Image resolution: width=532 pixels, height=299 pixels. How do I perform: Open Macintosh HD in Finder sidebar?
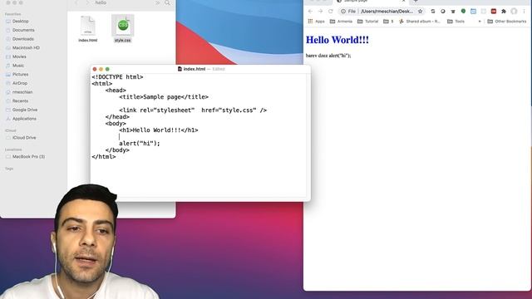pyautogui.click(x=26, y=47)
